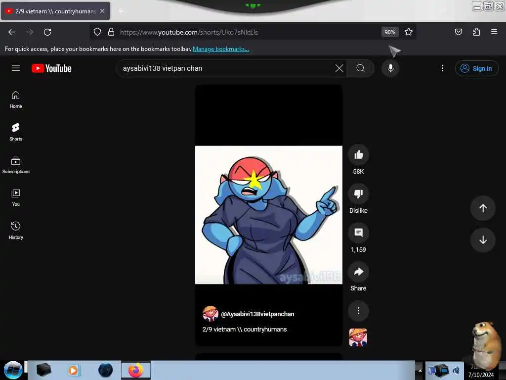
Task: Go to next short with down arrow
Action: point(483,240)
